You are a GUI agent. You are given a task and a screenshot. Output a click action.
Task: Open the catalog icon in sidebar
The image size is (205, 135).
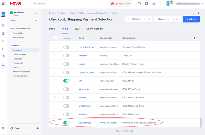coord(3,26)
